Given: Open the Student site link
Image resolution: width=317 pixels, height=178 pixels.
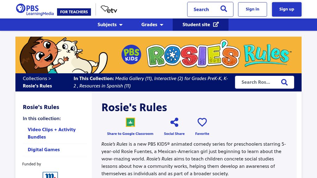Looking at the screenshot, I should 200,25.
